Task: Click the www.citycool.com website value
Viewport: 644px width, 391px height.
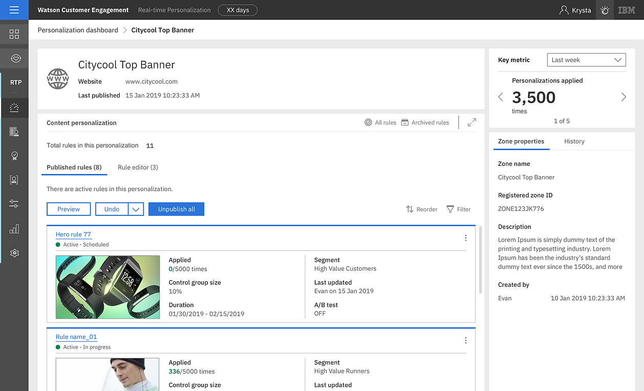Action: click(151, 81)
